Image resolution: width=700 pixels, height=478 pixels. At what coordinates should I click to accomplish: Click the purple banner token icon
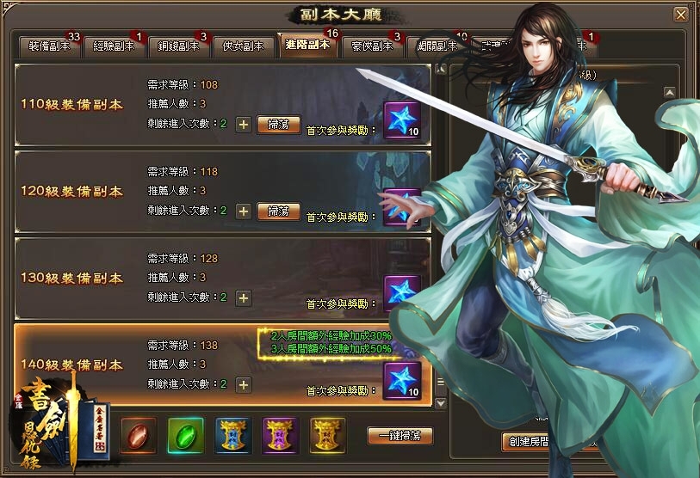coord(281,436)
